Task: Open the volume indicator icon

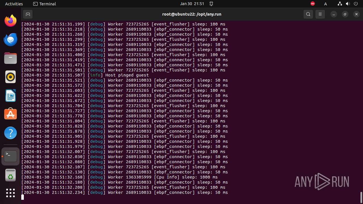Action: click(x=348, y=4)
